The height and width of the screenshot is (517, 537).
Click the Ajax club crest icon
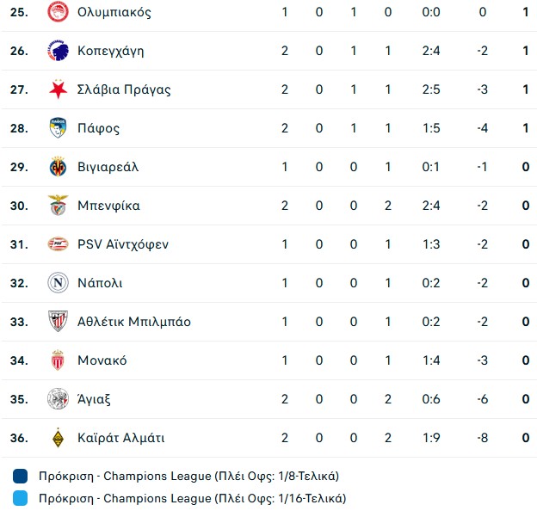(58, 399)
